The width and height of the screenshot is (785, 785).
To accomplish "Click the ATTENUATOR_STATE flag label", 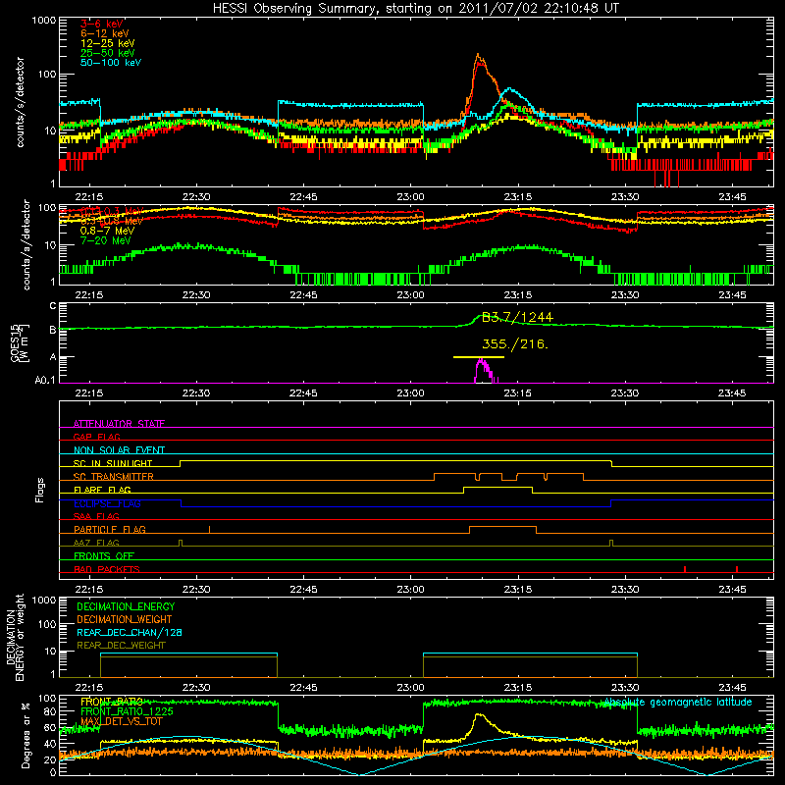I will click(119, 424).
